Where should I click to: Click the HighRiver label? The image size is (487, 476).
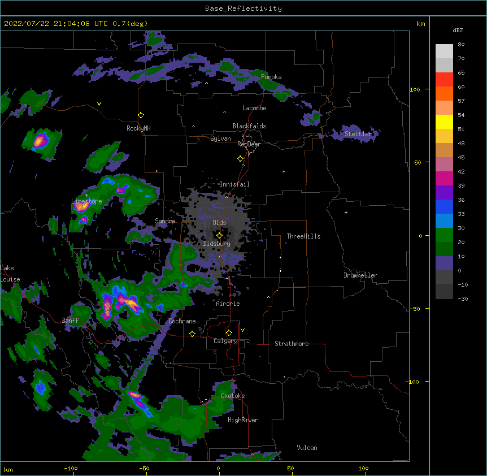(243, 420)
